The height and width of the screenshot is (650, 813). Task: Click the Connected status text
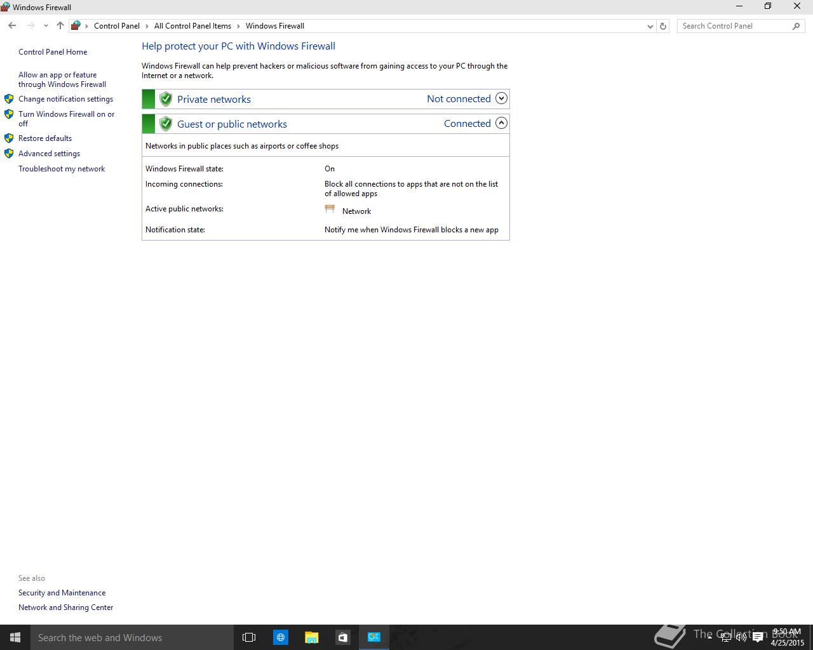pos(467,124)
